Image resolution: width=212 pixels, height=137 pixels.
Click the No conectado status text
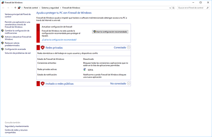118,83
